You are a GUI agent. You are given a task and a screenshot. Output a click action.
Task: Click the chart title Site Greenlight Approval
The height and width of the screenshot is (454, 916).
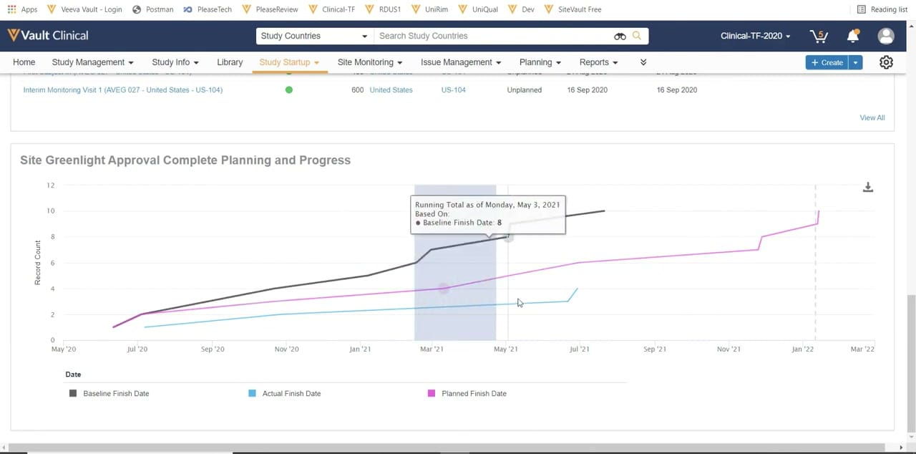(x=185, y=160)
